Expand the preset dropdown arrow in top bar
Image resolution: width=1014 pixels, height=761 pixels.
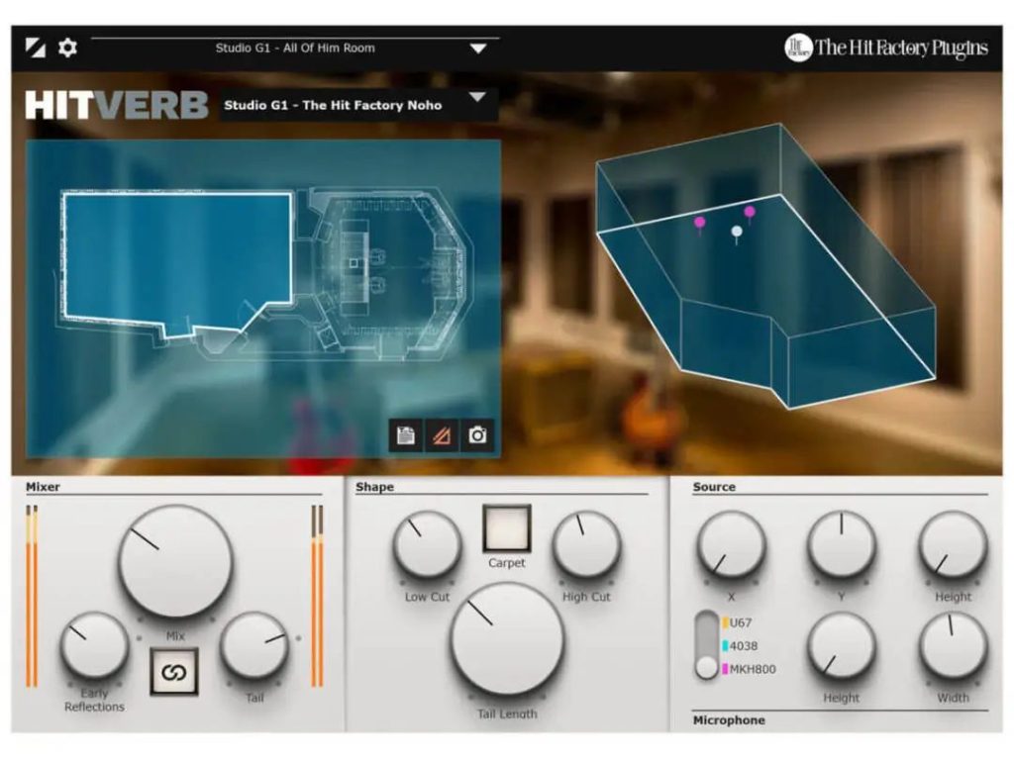coord(478,48)
